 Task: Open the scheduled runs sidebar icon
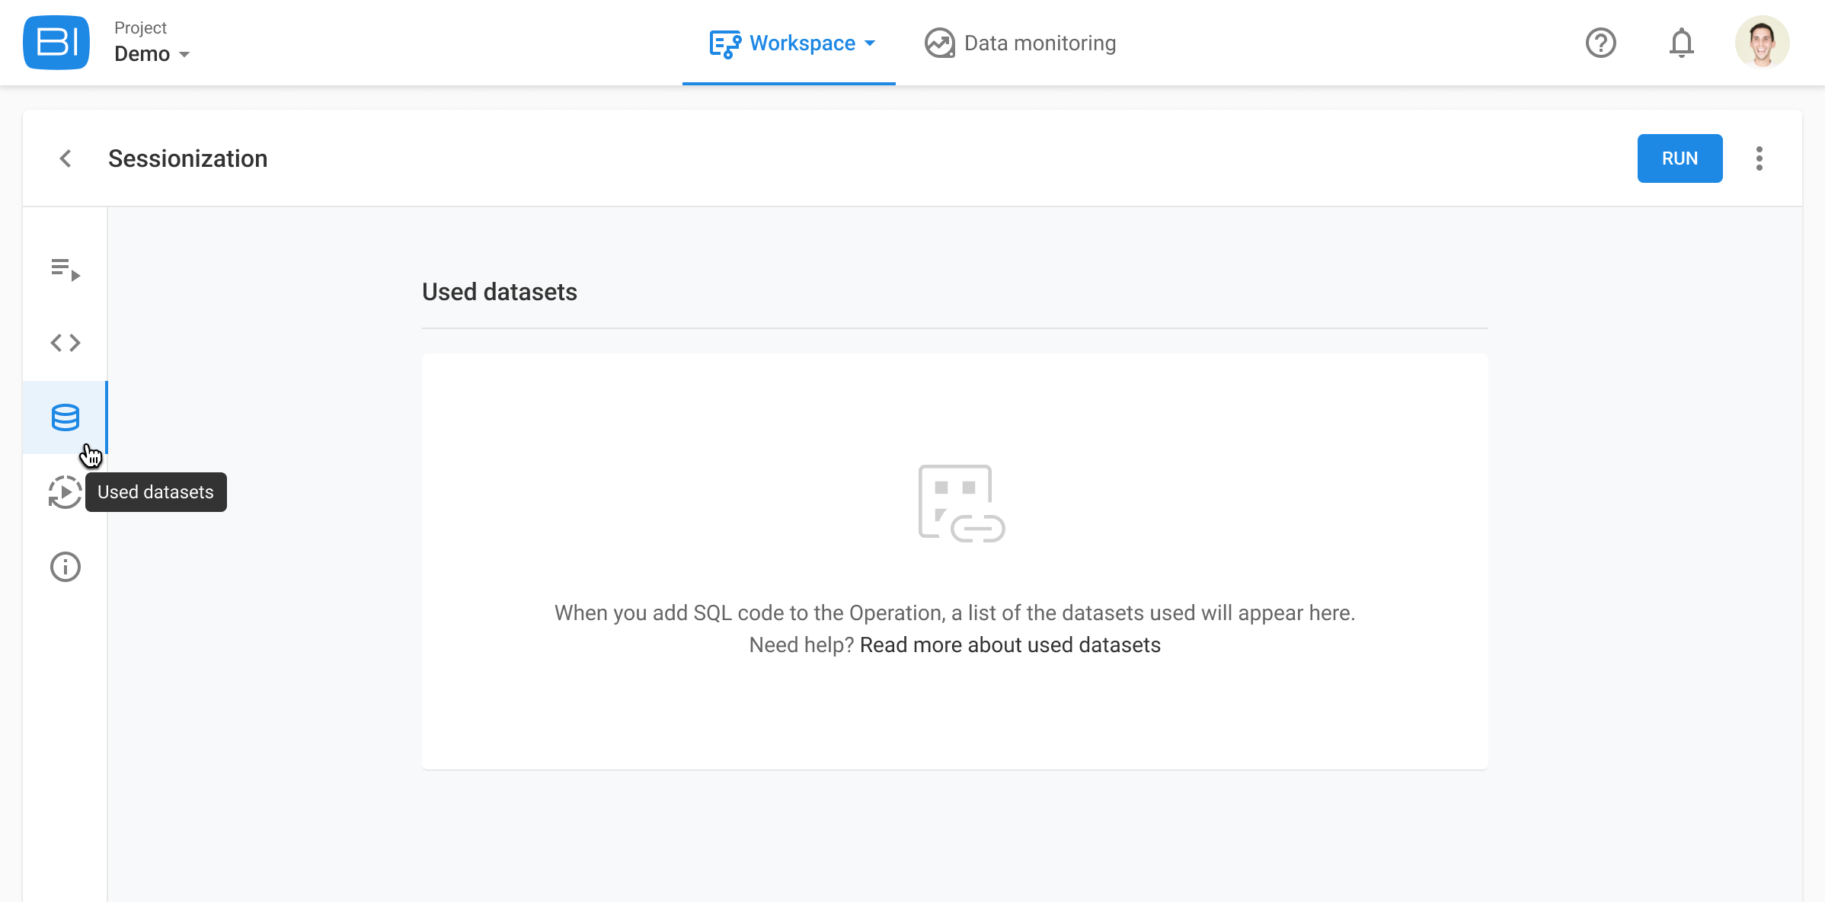point(66,492)
